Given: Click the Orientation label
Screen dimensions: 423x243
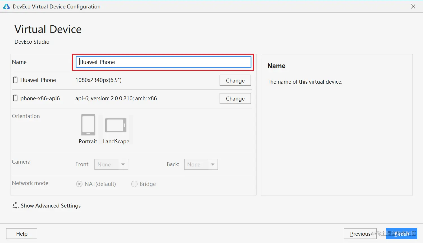Looking at the screenshot, I should coord(26,116).
